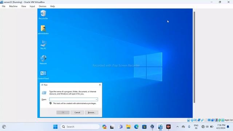Click the recording status icon in VirtualBox
This screenshot has width=233, height=131.
(213, 120)
